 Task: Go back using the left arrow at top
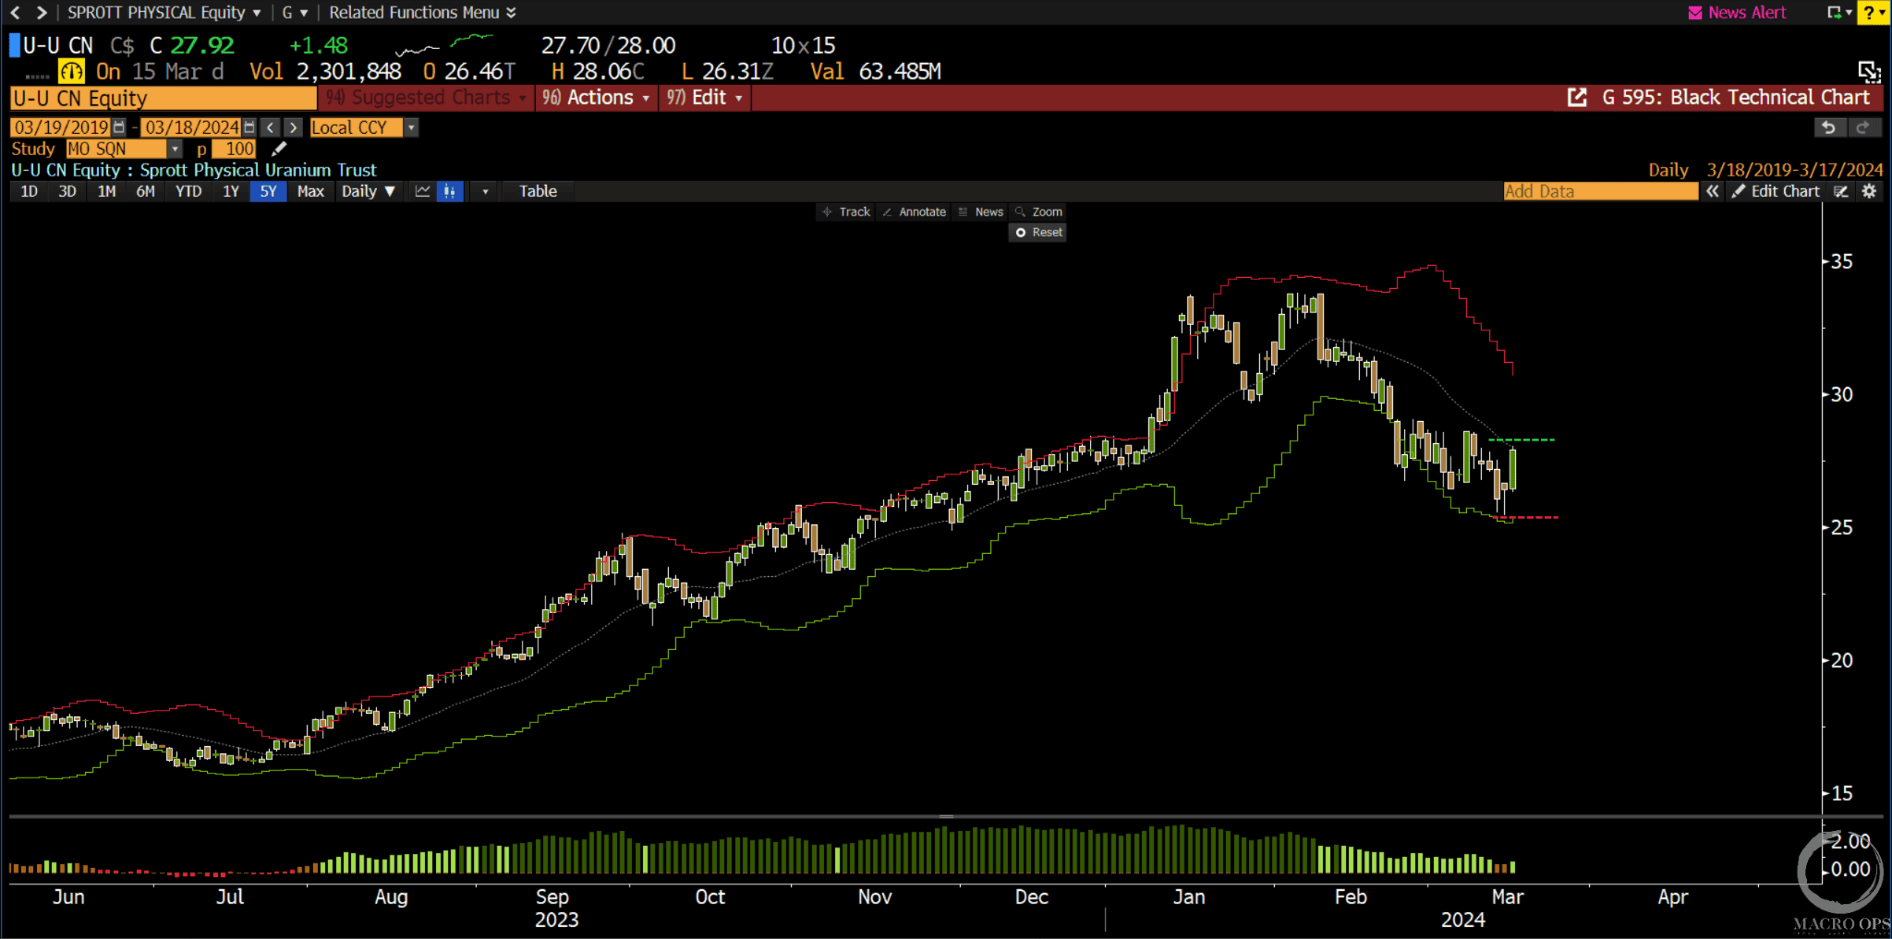(x=15, y=12)
